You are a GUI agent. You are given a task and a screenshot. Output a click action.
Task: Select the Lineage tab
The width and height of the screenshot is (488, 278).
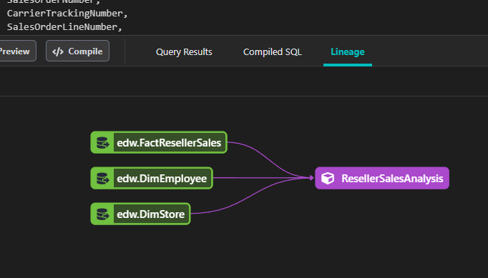348,51
